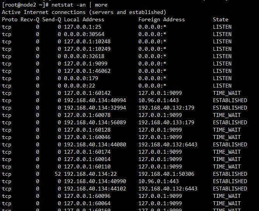259x211 pixels.
Task: Click local address "0.0.0.0:22"
Action: [x=79, y=86]
